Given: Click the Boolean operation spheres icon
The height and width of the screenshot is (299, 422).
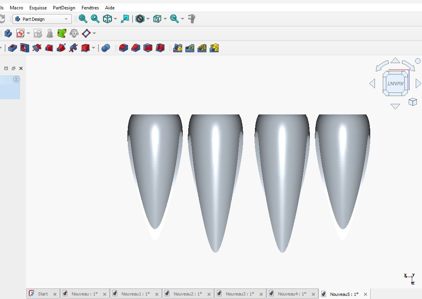Looking at the screenshot, I should [105, 48].
